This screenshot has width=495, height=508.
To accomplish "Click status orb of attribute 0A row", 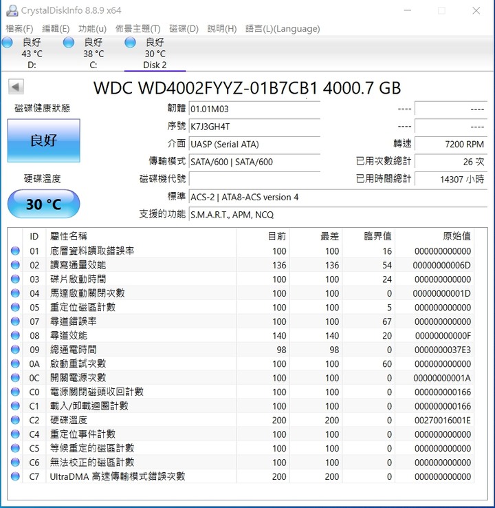I will pyautogui.click(x=15, y=363).
